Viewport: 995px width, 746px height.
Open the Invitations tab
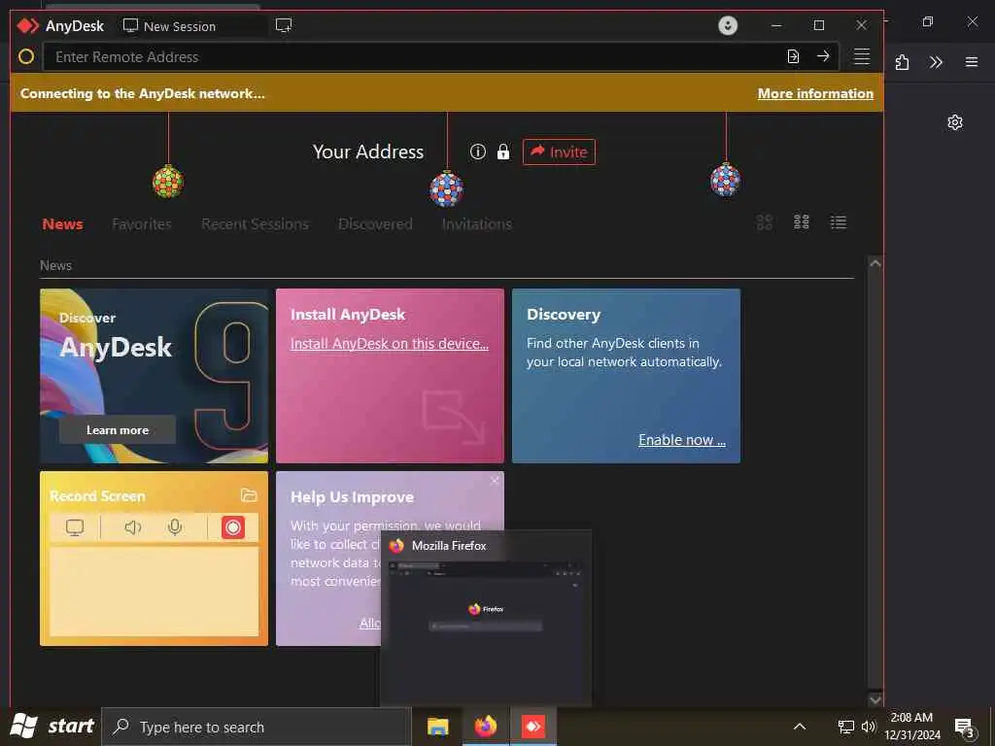(x=476, y=224)
